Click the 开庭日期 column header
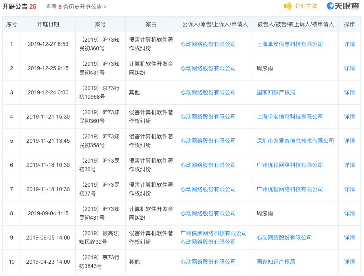The height and width of the screenshot is (276, 364). (48, 24)
